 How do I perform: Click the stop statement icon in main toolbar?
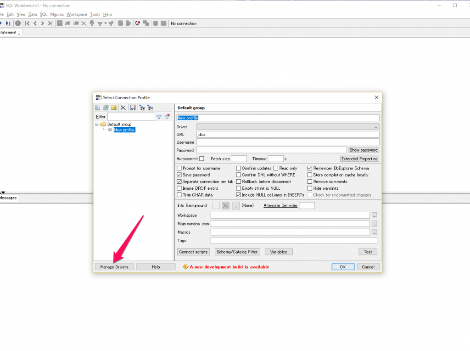(x=18, y=23)
